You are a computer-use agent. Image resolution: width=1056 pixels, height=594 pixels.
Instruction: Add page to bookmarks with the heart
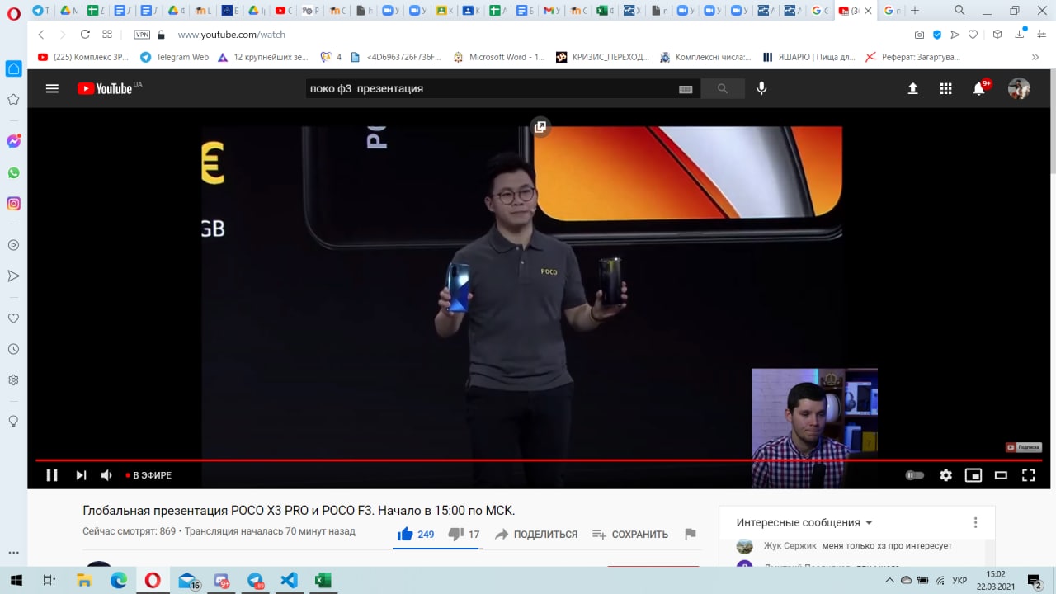click(x=973, y=35)
